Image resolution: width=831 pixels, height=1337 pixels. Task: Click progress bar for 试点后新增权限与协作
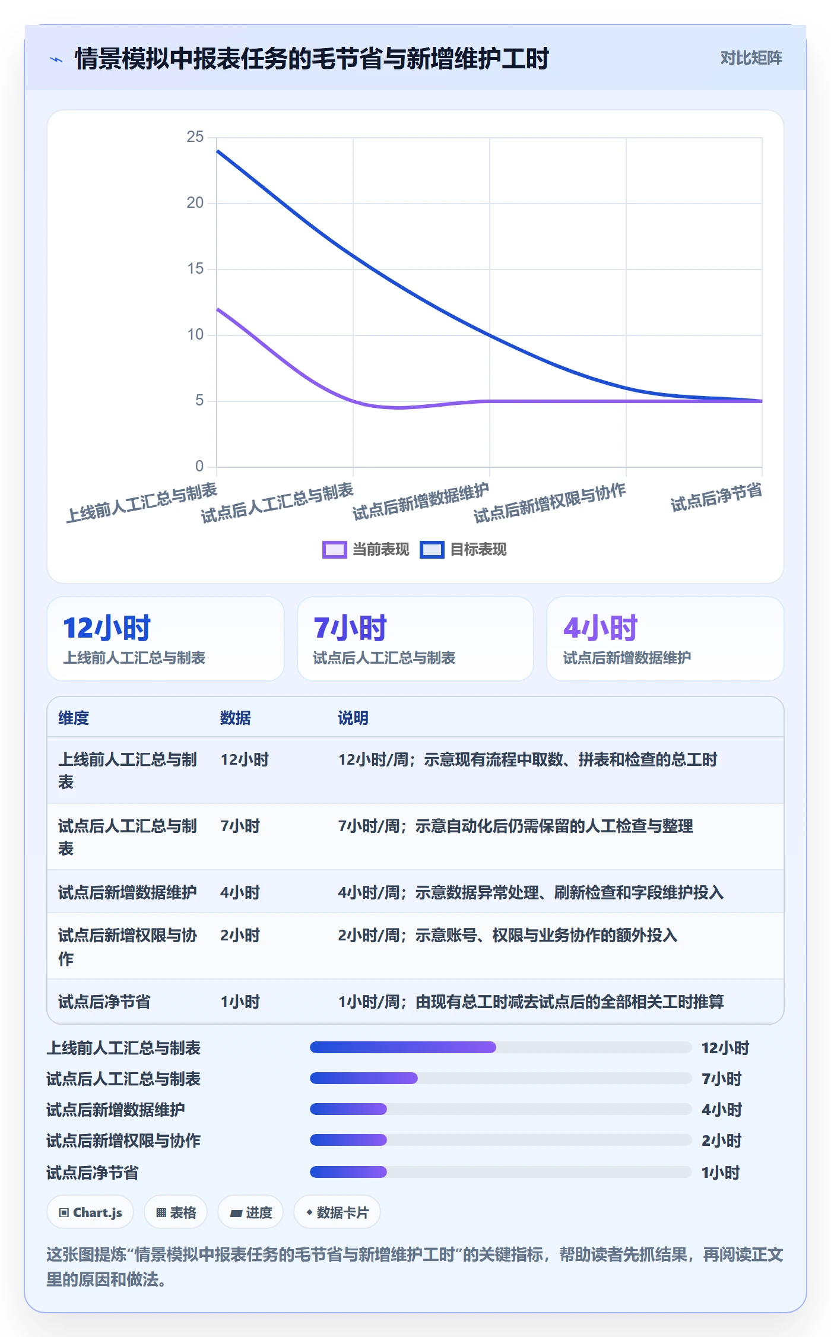(501, 1140)
